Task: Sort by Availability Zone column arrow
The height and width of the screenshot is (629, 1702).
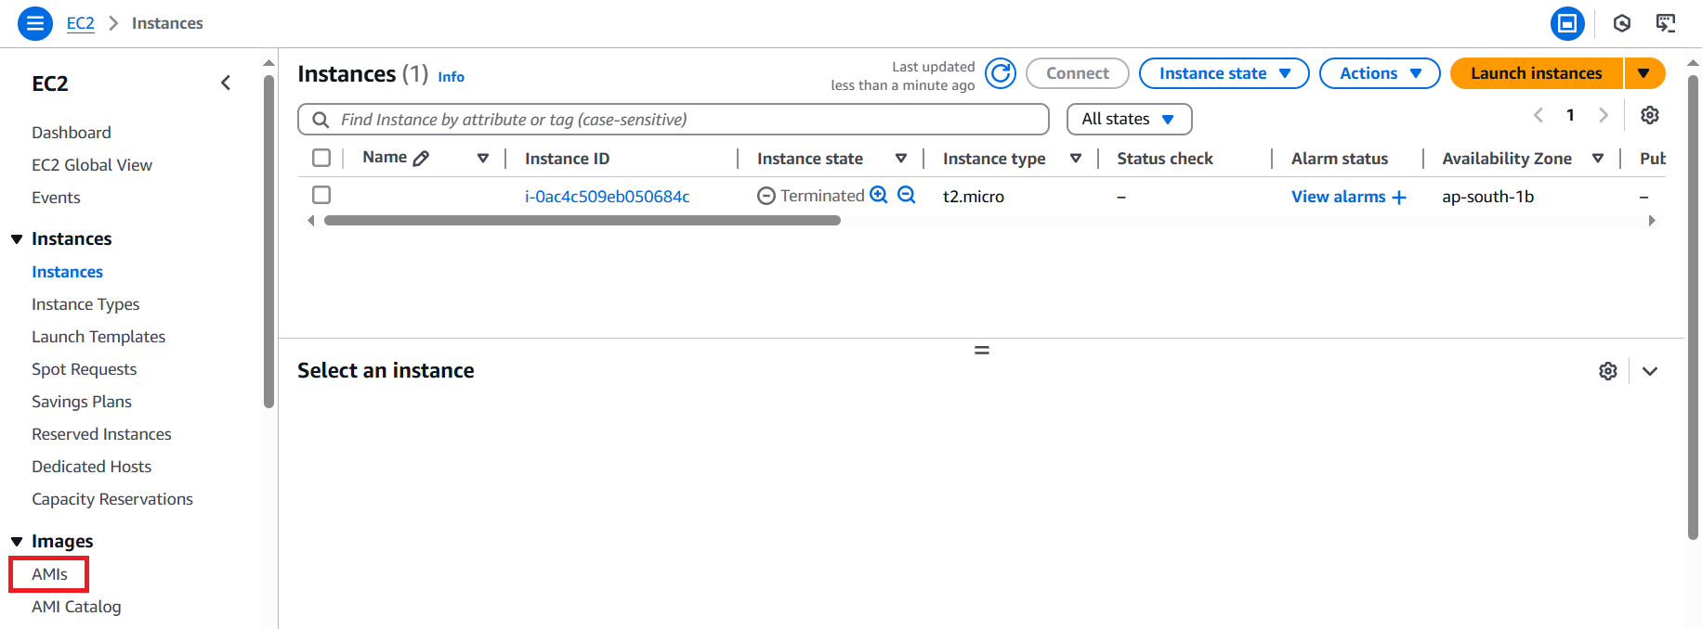Action: pos(1598,159)
